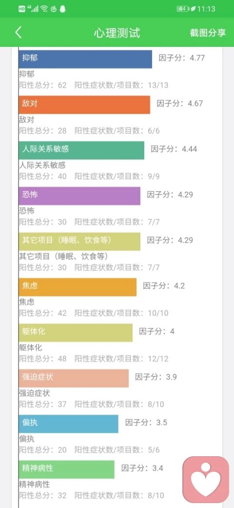The image size is (234, 508).
Task: Tap the Wi-Fi signal icon
Action: pyautogui.click(x=44, y=9)
